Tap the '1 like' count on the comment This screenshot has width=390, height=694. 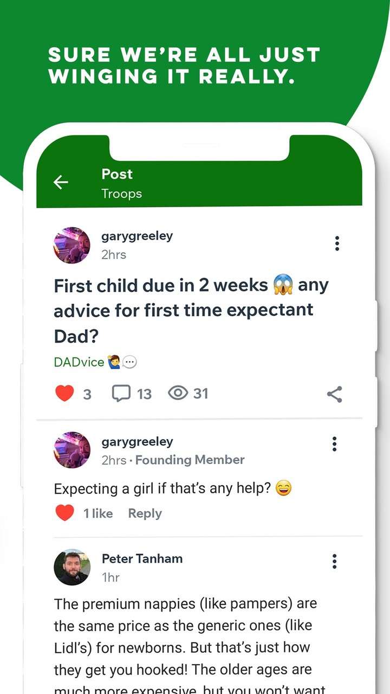98,513
